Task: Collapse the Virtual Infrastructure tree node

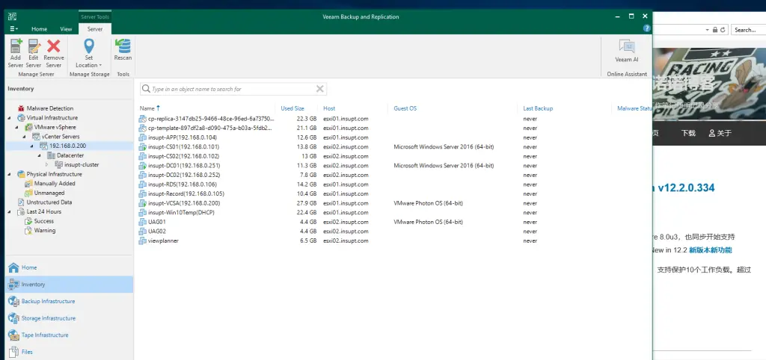Action: tap(10, 118)
